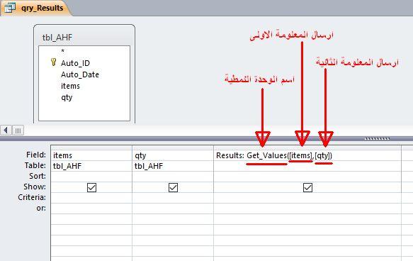The height and width of the screenshot is (261, 413).
Task: Uncheck Show checkbox for qty column
Action: click(x=173, y=187)
